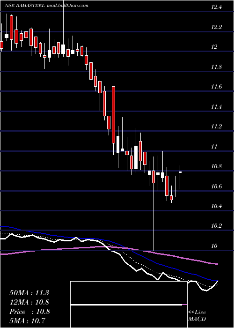Click the <<Live MACD label

coord(197,315)
